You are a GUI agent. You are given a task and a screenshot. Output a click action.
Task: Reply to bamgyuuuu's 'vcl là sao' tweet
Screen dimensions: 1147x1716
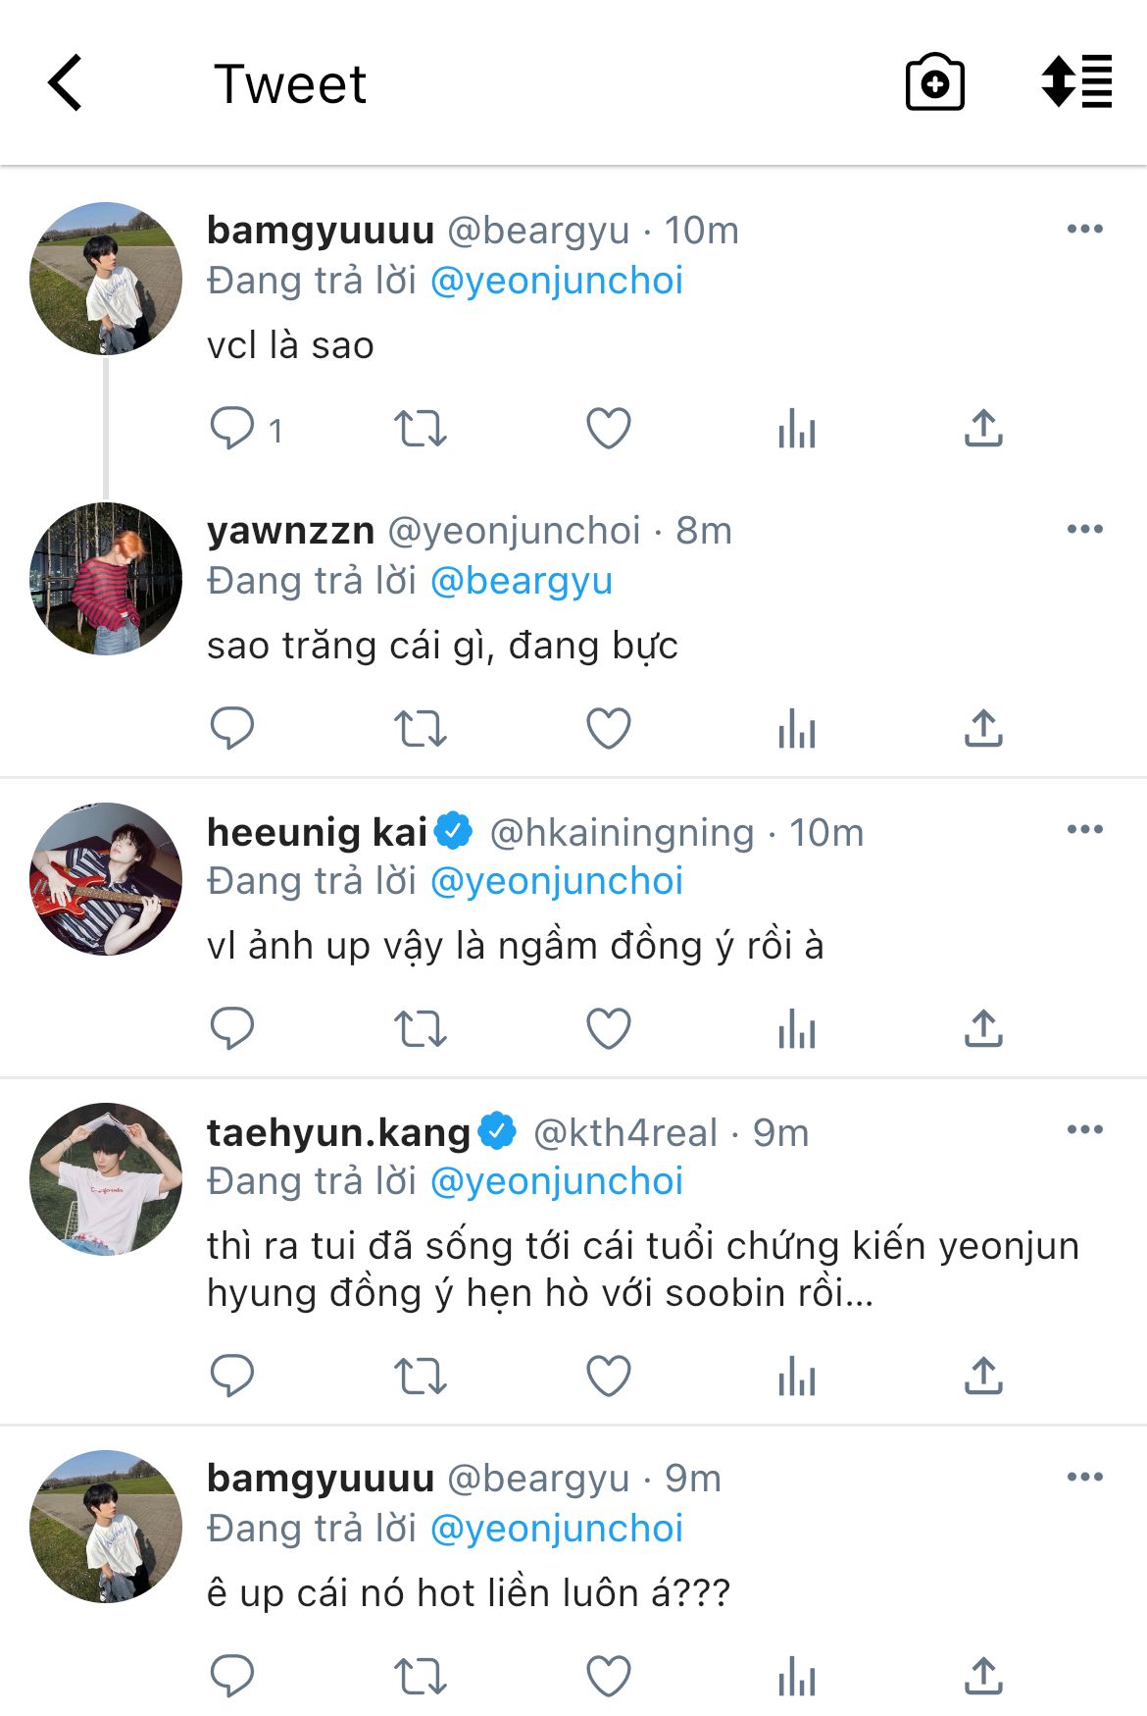[232, 429]
